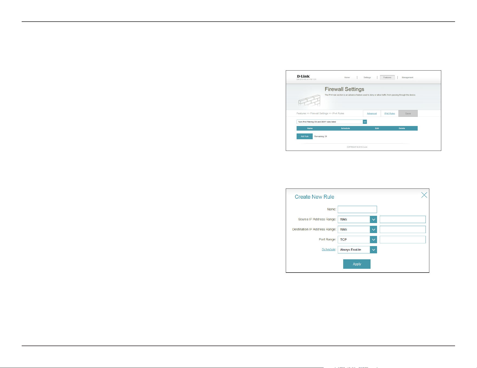Click the firewall brick wall image
Viewport: 477px width, 368px height.
309,101
